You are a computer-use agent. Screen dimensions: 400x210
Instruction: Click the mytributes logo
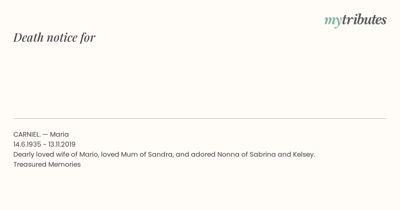(355, 20)
